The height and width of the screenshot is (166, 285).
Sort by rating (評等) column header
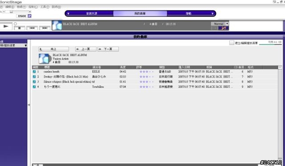[x=147, y=67]
